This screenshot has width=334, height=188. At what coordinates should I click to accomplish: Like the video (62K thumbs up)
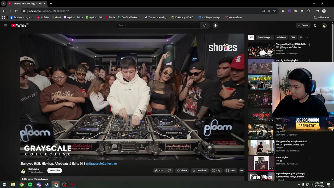click(x=159, y=171)
